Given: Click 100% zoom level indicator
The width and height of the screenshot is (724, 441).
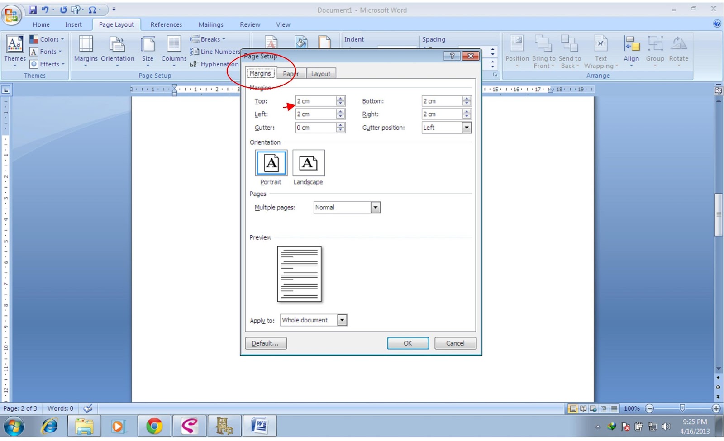Looking at the screenshot, I should (x=632, y=408).
